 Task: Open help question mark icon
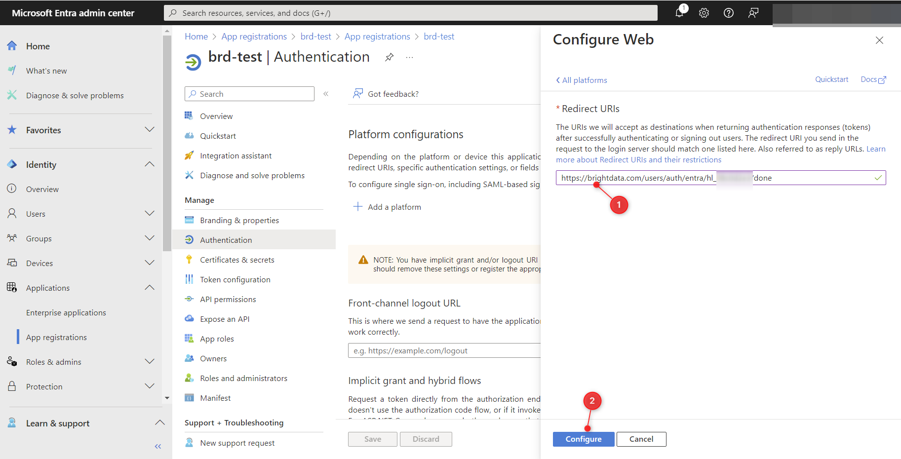point(729,13)
